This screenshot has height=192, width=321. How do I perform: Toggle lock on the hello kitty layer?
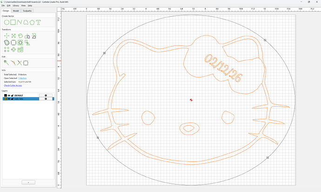[12, 99]
